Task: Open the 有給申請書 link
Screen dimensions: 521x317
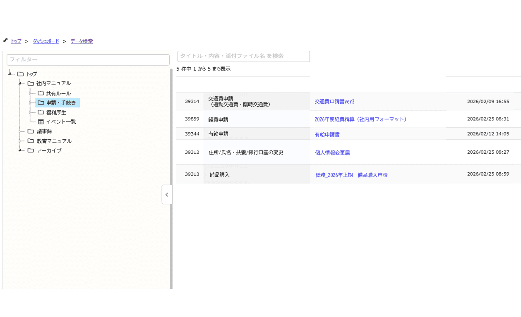Action: tap(327, 133)
